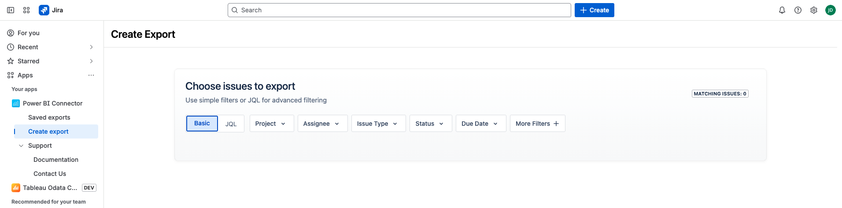Open Saved exports page

[49, 117]
